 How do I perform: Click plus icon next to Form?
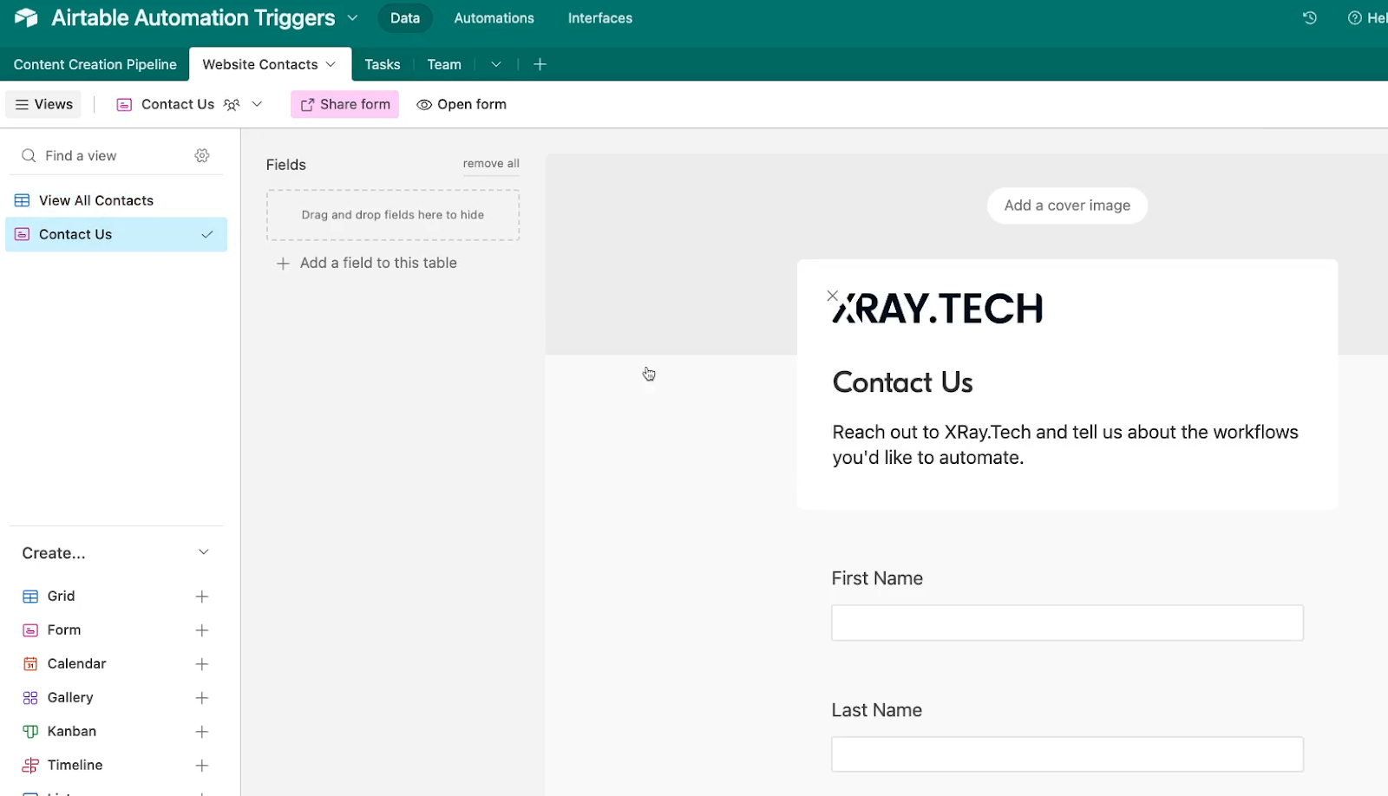click(x=202, y=630)
